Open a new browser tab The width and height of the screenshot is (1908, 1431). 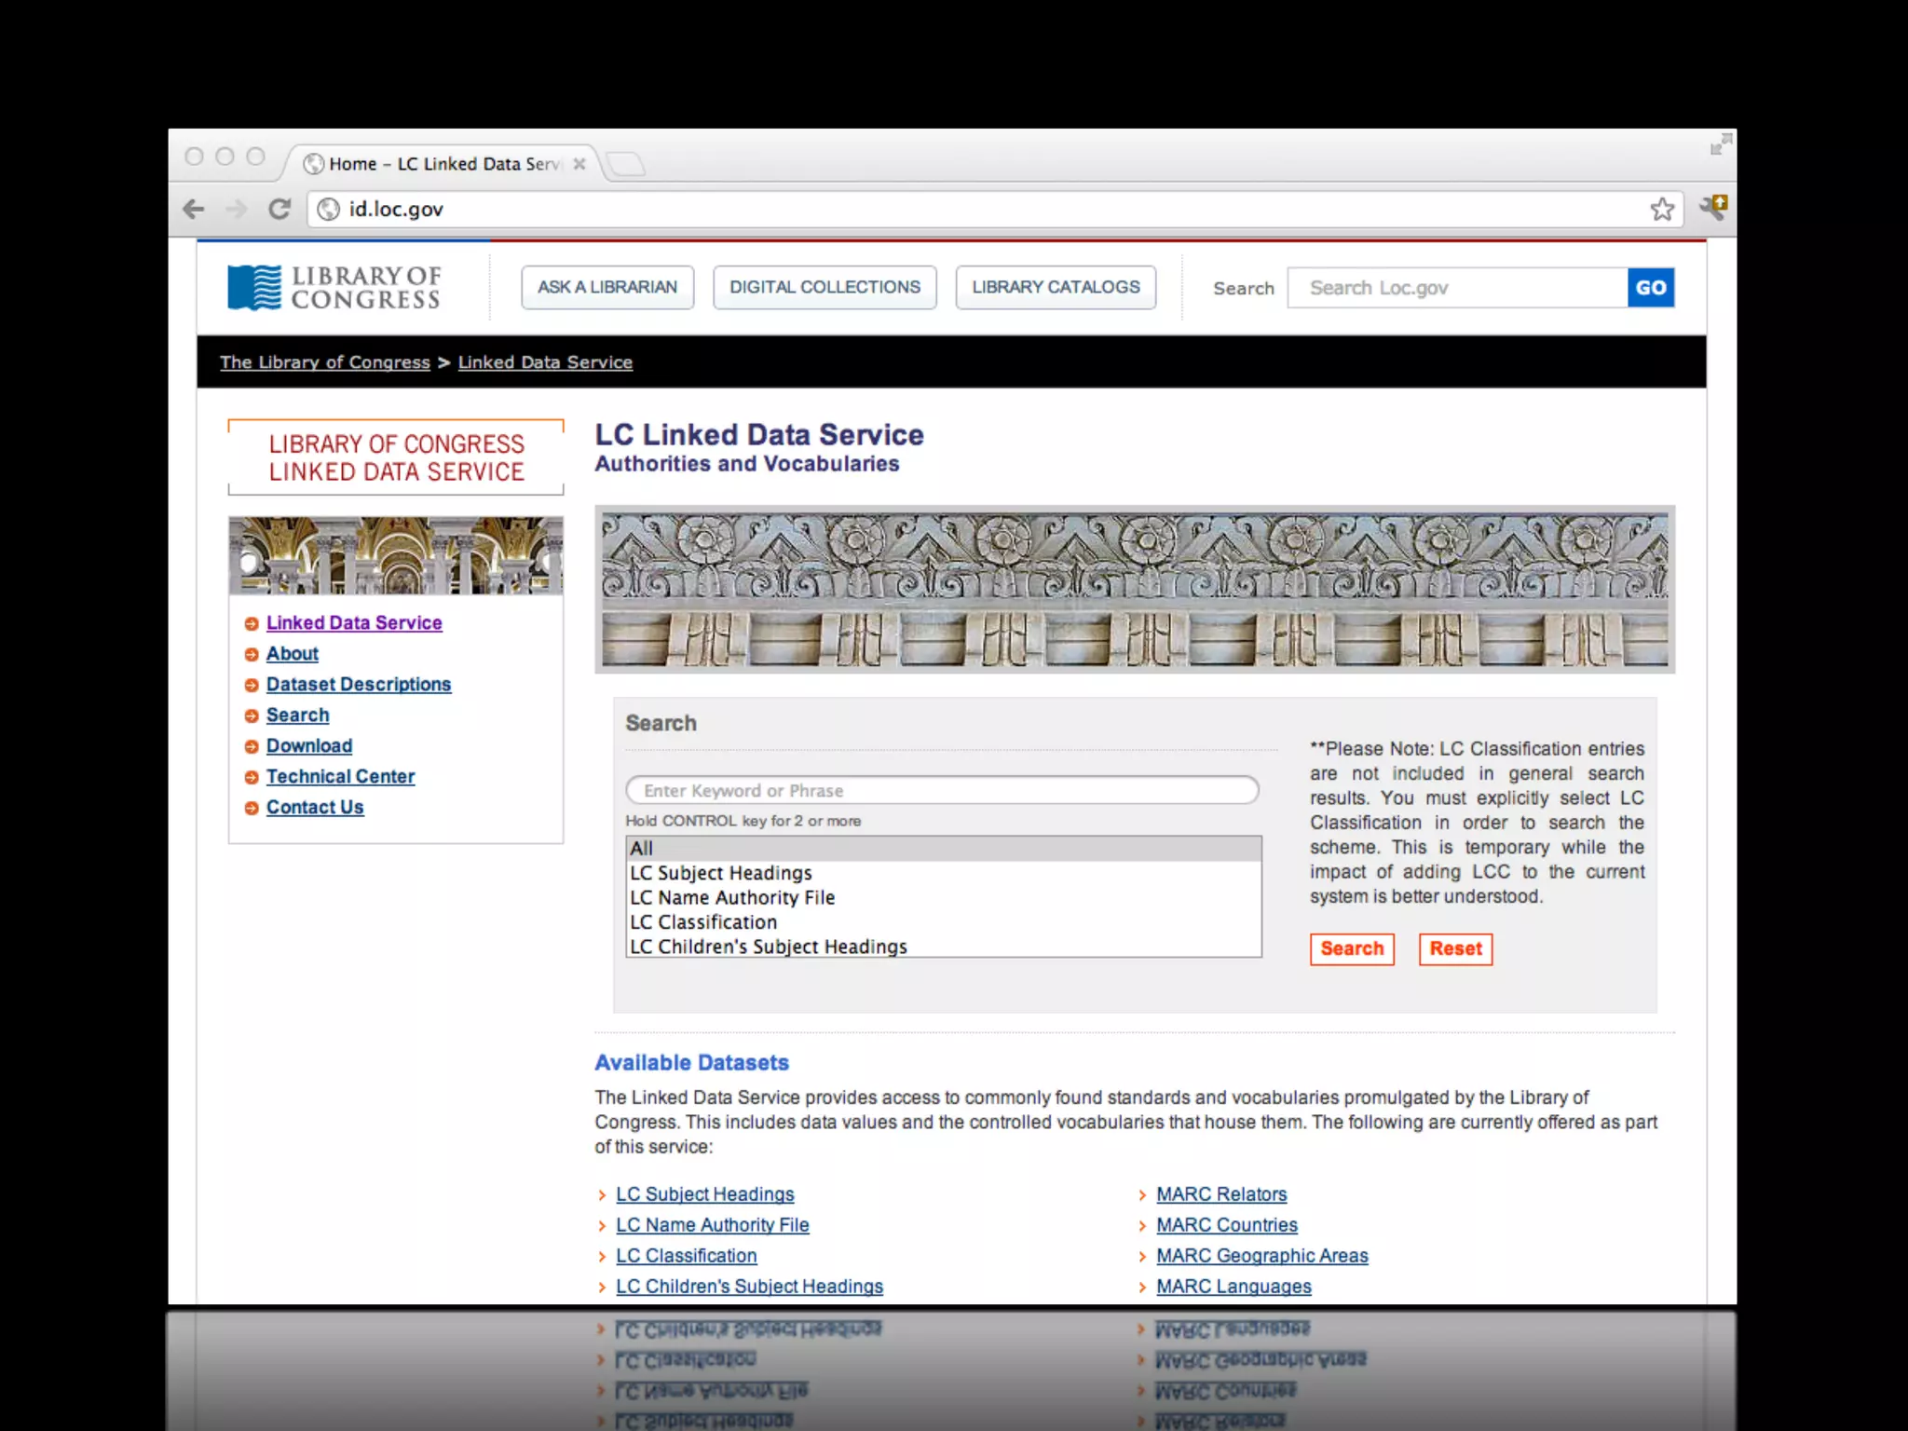626,164
